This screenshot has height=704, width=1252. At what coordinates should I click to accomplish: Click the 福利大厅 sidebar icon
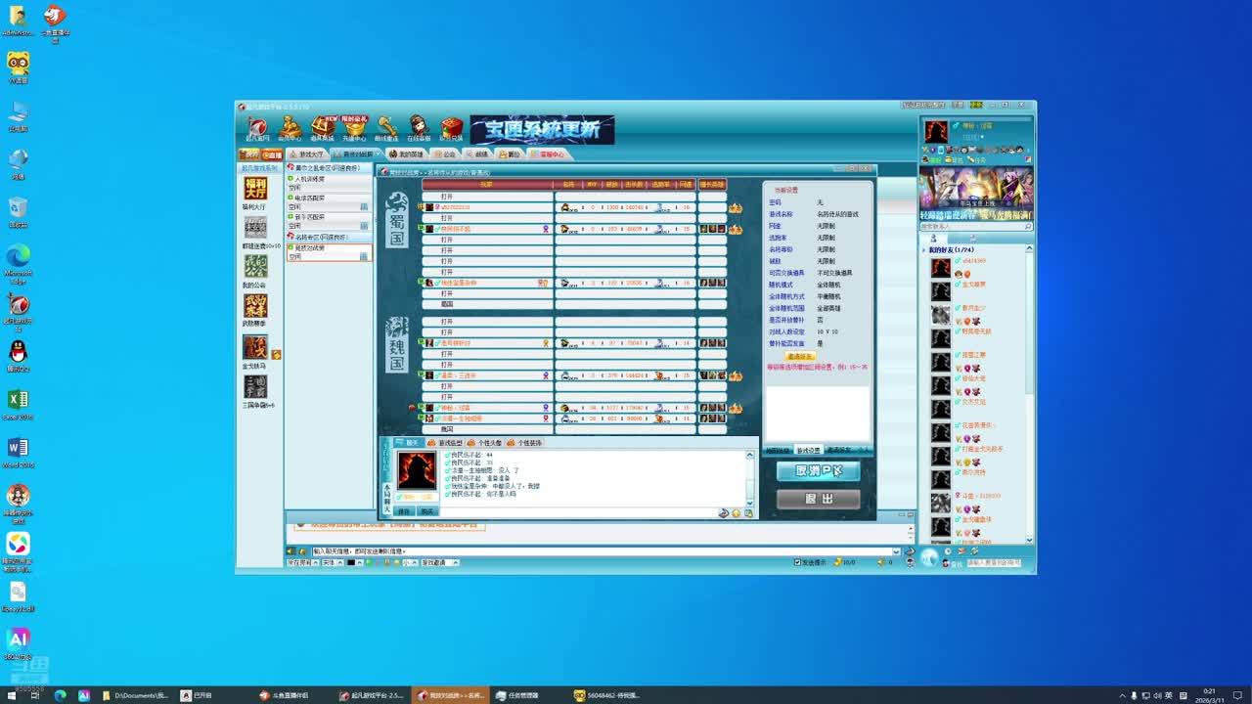click(x=255, y=189)
